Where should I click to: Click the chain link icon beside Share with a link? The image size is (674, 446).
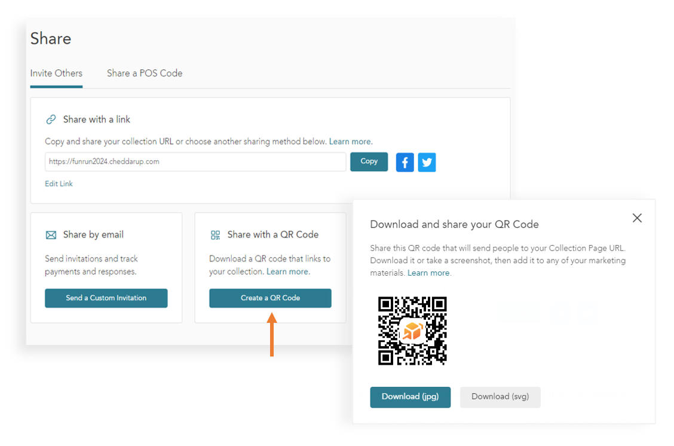click(x=51, y=120)
